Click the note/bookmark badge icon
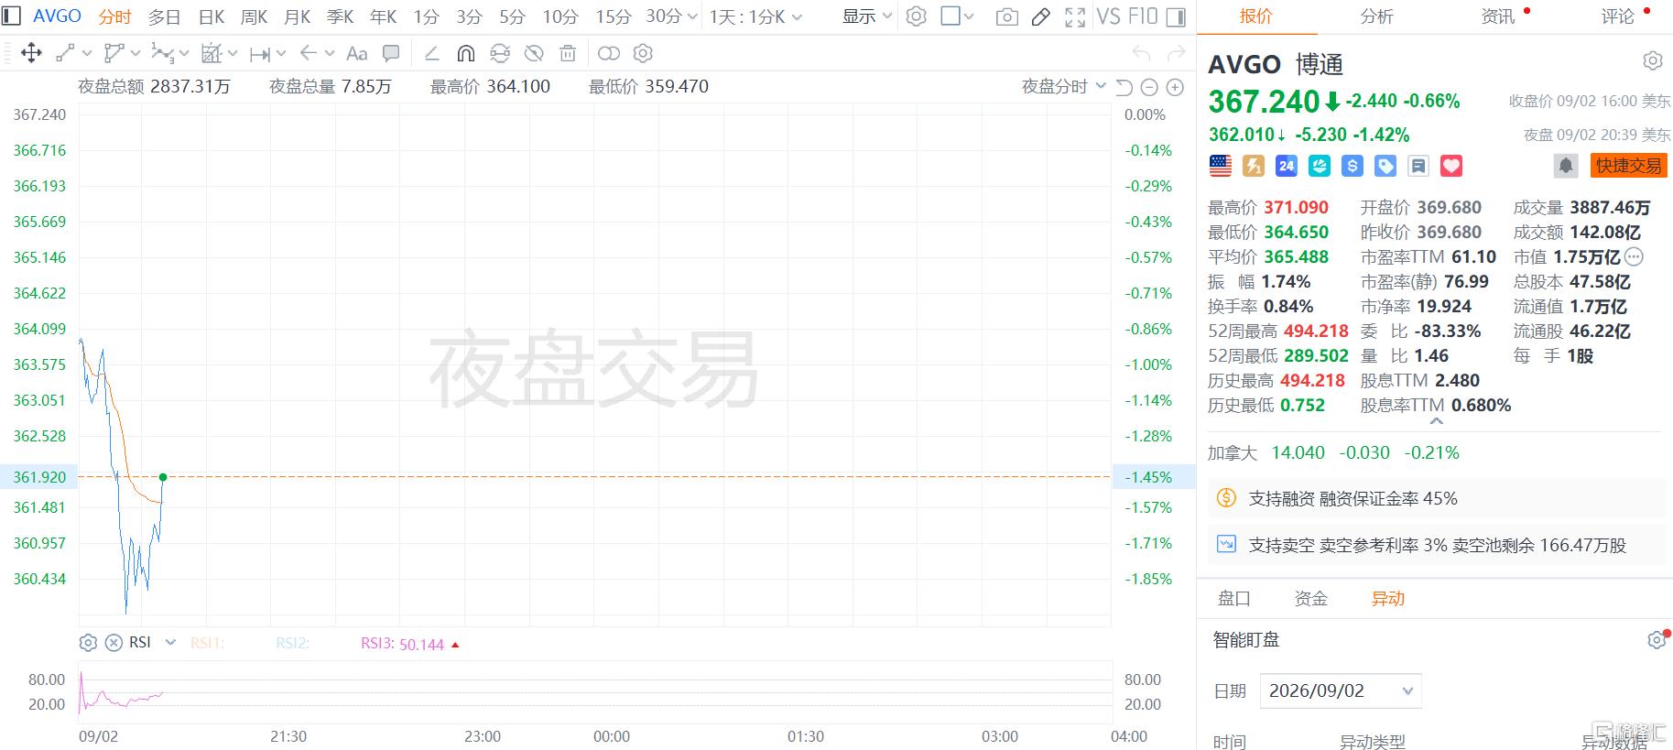 click(1418, 166)
